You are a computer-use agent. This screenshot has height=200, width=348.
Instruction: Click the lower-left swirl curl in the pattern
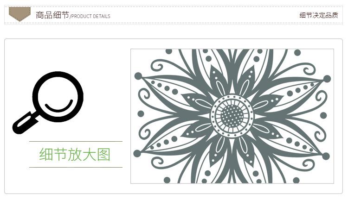pyautogui.click(x=157, y=163)
